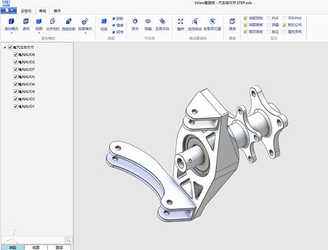Image resolution: width=328 pixels, height=250 pixels.
Task: Click the search magnifier button in tree panel
Action: [68, 240]
